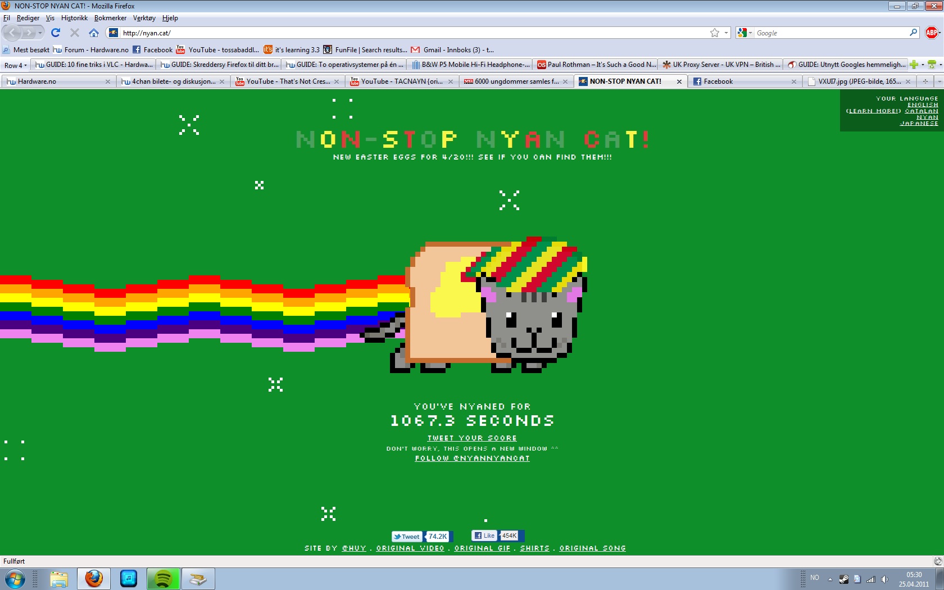Go to the Home page icon
The width and height of the screenshot is (944, 590).
(x=94, y=33)
